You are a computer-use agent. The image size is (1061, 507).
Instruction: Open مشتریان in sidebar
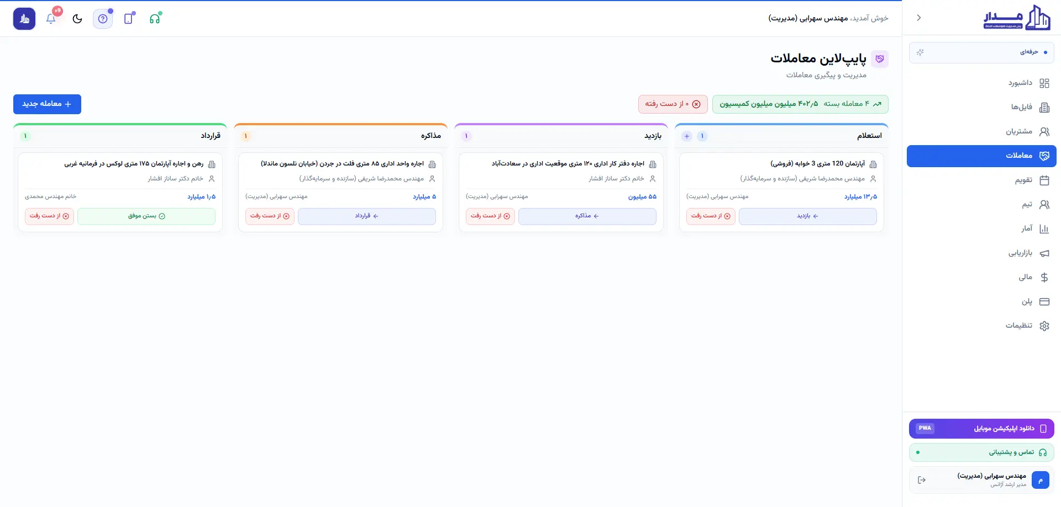pos(981,131)
